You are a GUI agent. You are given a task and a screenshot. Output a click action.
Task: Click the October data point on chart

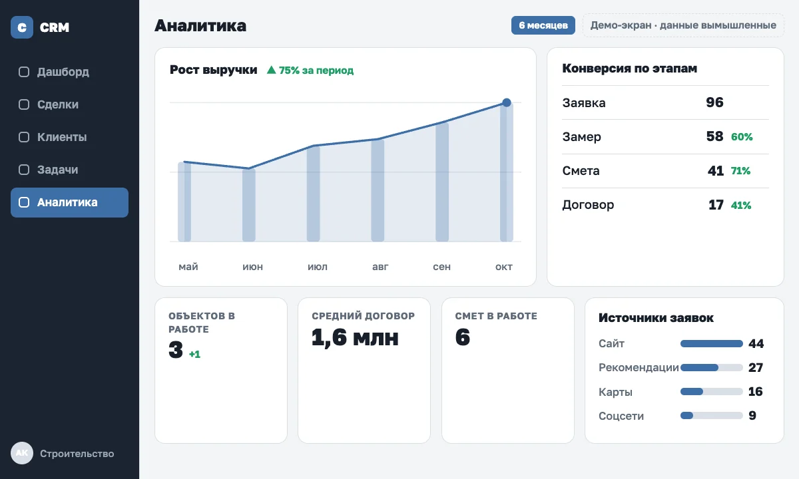[507, 102]
